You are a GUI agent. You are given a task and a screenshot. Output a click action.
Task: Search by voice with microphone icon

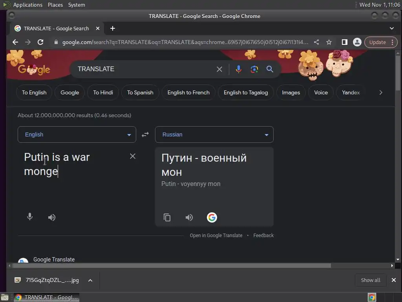[238, 69]
